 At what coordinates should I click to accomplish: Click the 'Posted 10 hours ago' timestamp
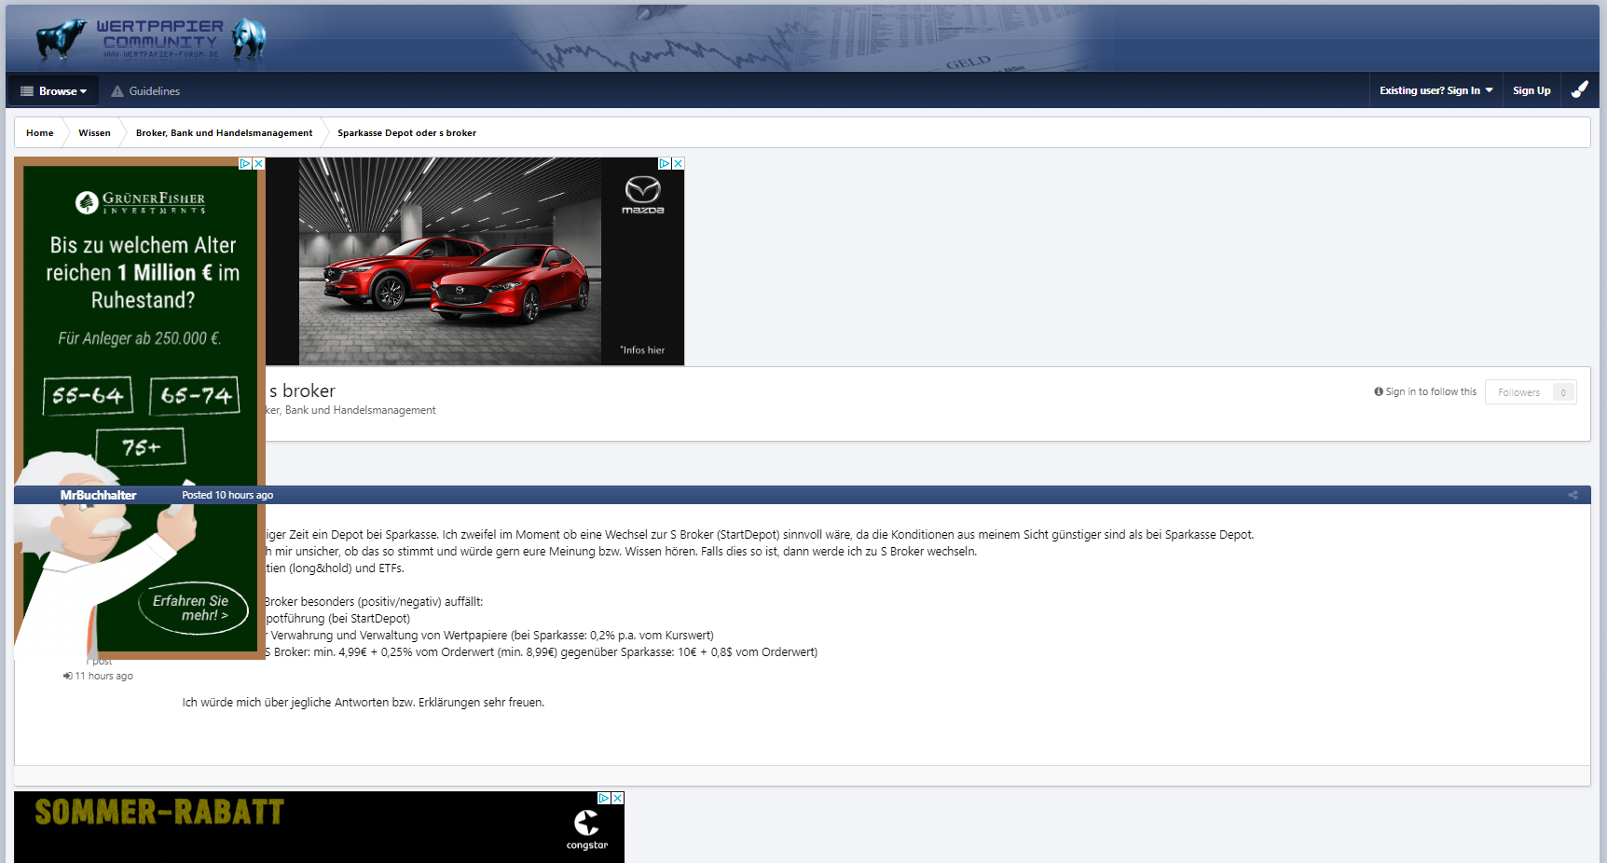tap(227, 496)
